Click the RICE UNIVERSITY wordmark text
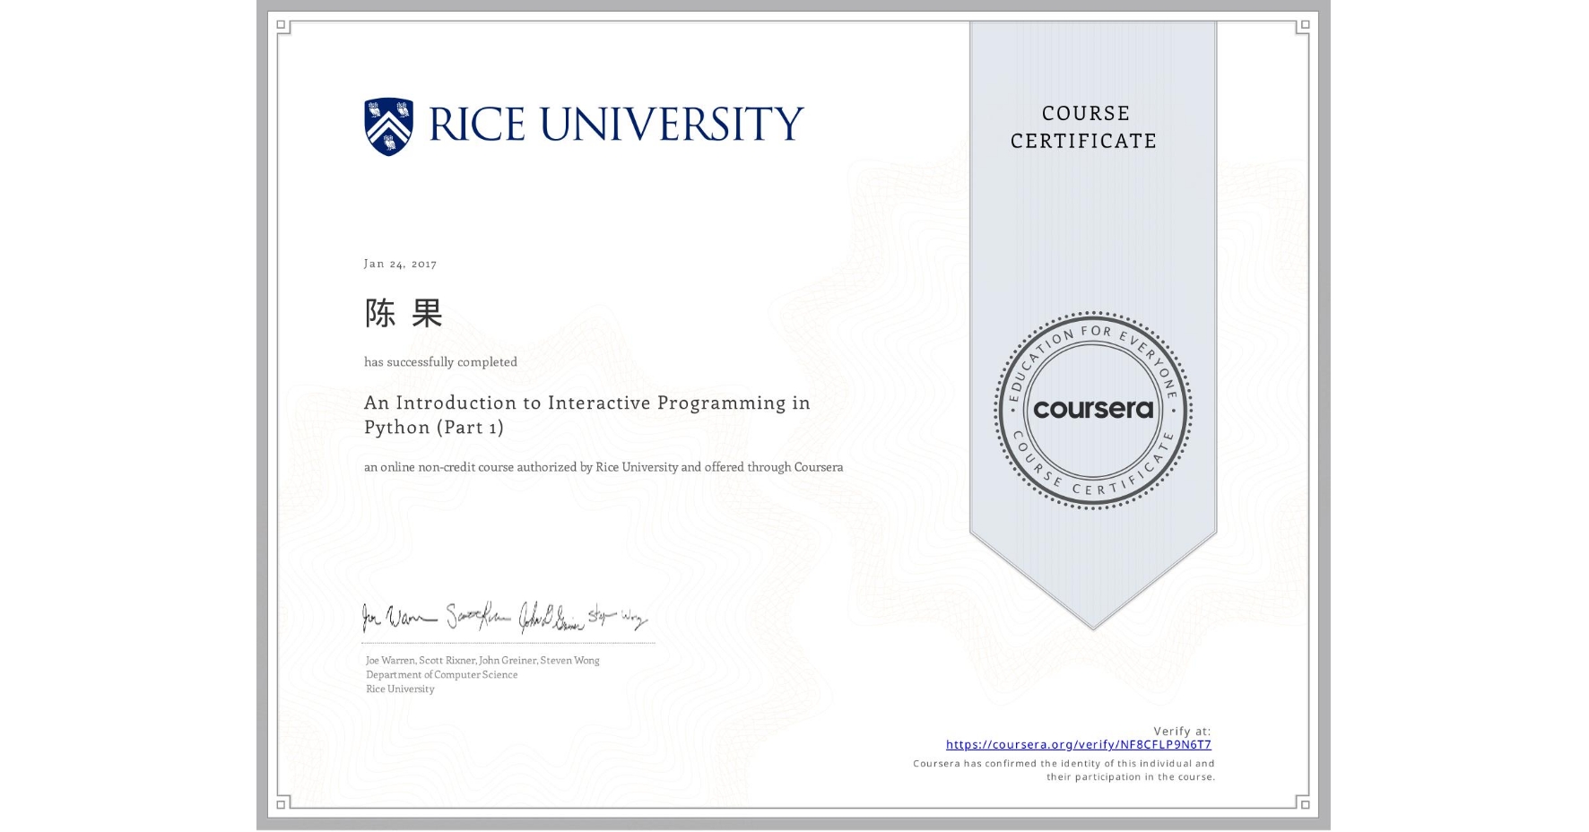This screenshot has width=1589, height=832. [x=617, y=123]
